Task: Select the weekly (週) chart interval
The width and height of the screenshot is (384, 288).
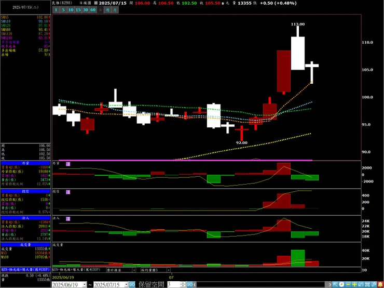Action: point(108,10)
